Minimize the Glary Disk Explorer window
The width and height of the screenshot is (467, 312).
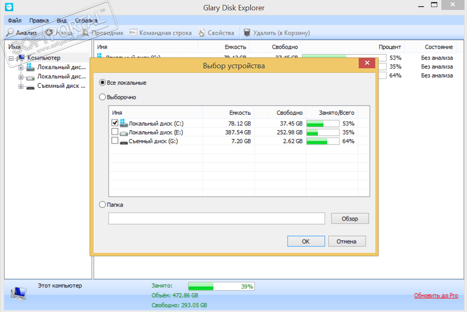pos(421,6)
